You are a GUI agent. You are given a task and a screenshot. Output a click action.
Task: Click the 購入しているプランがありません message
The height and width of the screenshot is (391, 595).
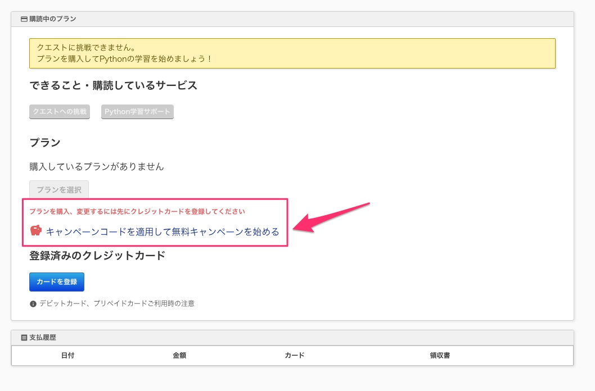[x=97, y=167]
